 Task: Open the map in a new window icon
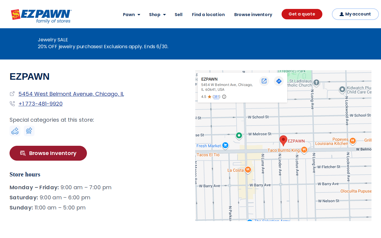264,81
